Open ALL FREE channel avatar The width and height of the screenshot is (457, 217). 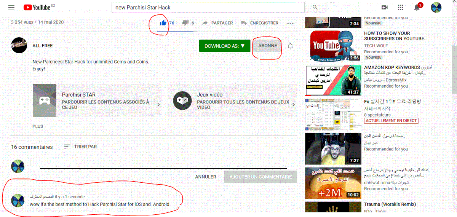(19, 45)
